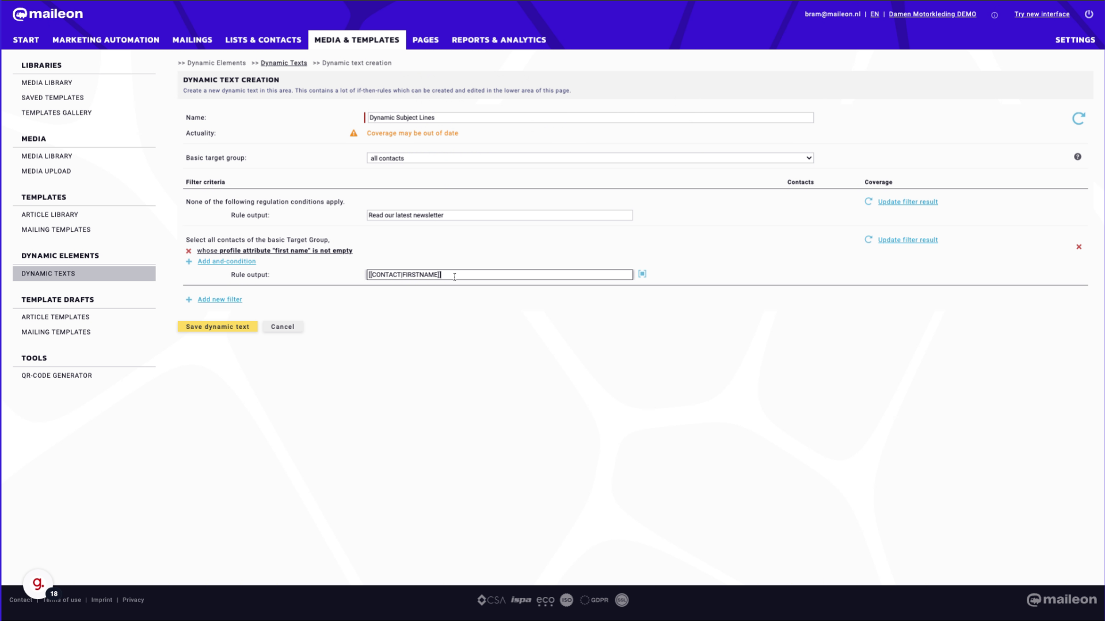Toggle the red X condition indicator

pos(189,250)
